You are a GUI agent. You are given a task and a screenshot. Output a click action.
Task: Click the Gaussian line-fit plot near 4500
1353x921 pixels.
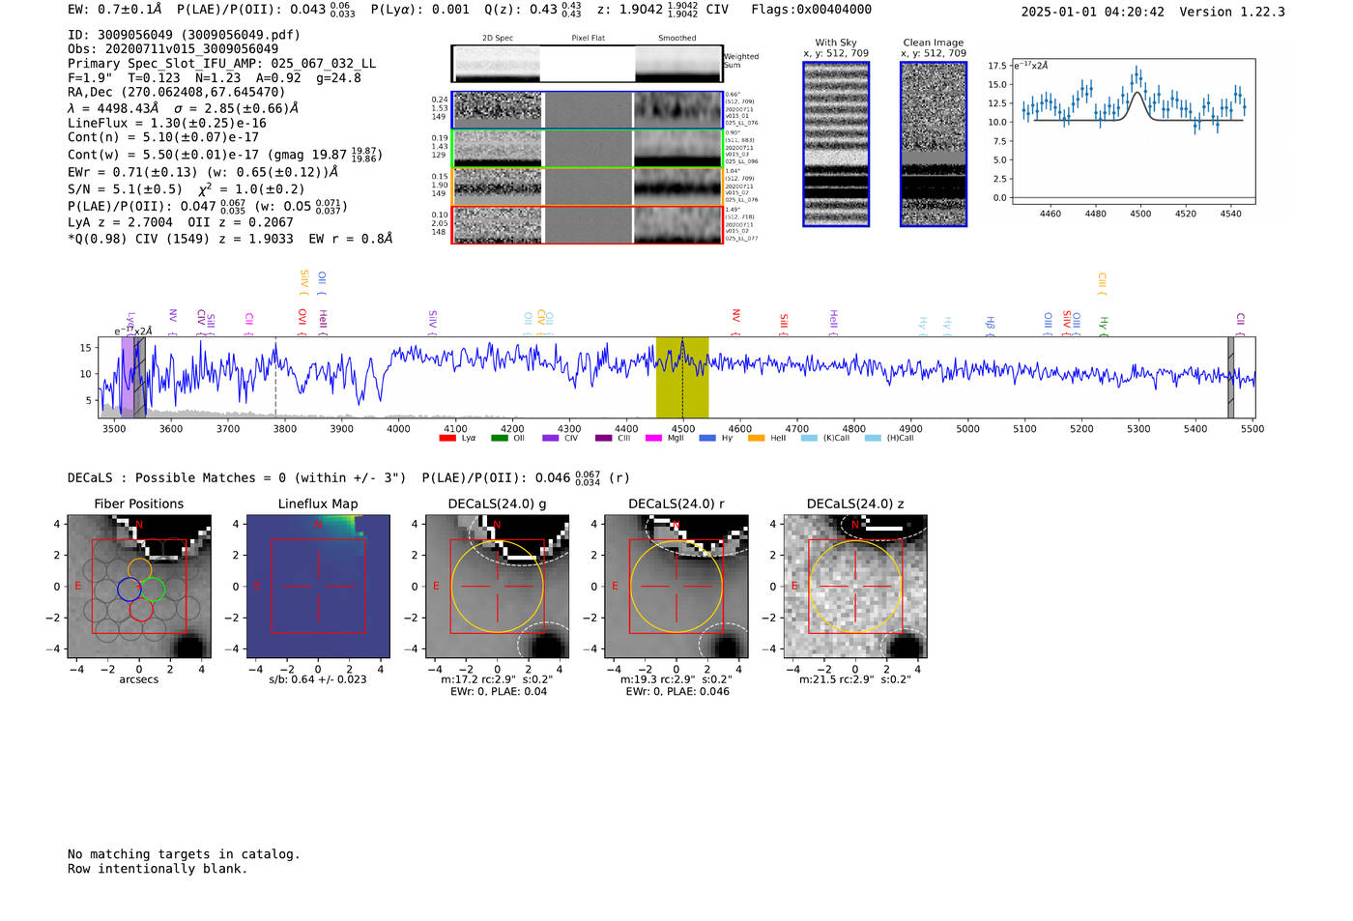1133,130
